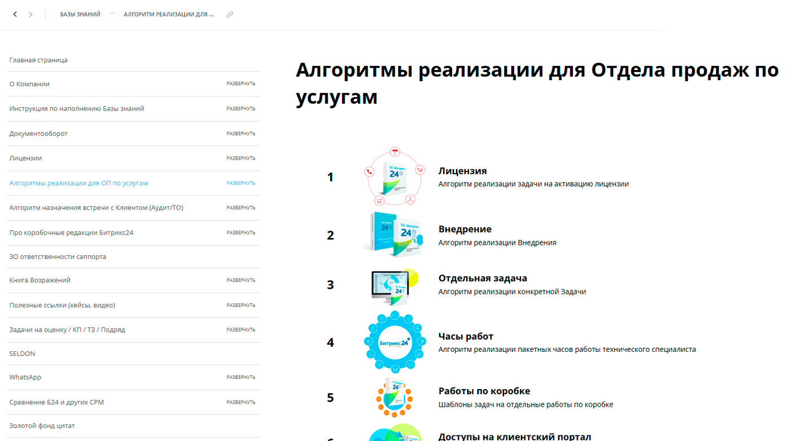The height and width of the screenshot is (441, 790).
Task: Open Книга Возражений page
Action: (x=40, y=280)
